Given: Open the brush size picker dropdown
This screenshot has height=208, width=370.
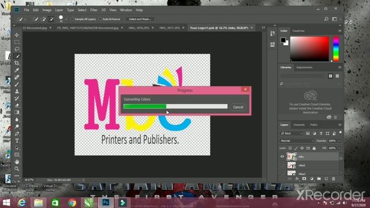Looking at the screenshot, I should [66, 19].
